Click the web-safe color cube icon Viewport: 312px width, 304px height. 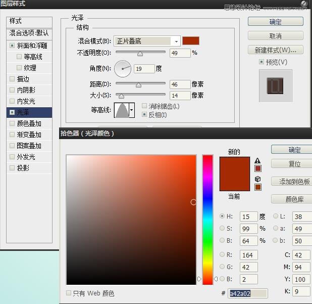pos(257,179)
